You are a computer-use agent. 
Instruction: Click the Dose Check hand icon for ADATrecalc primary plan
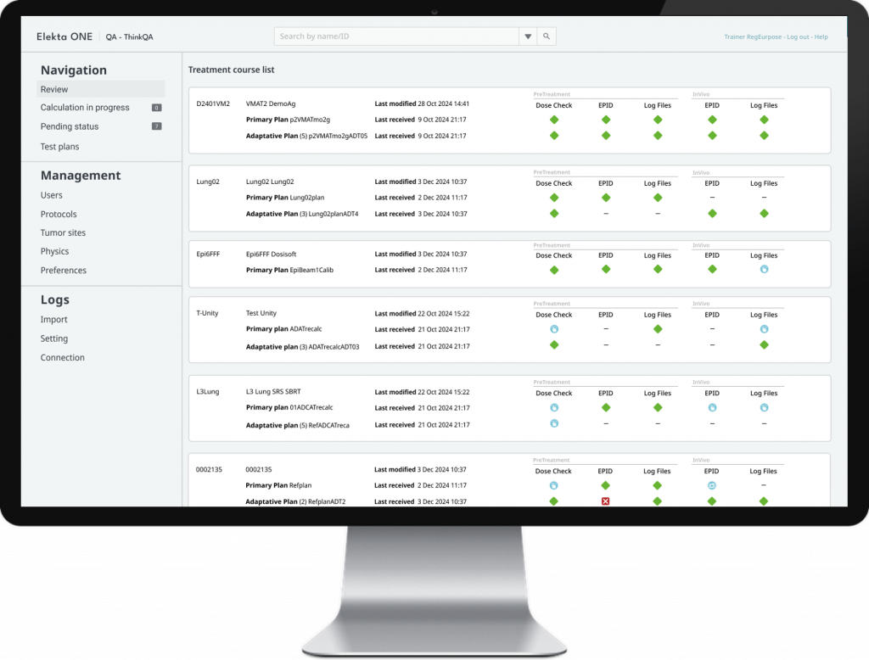click(554, 329)
